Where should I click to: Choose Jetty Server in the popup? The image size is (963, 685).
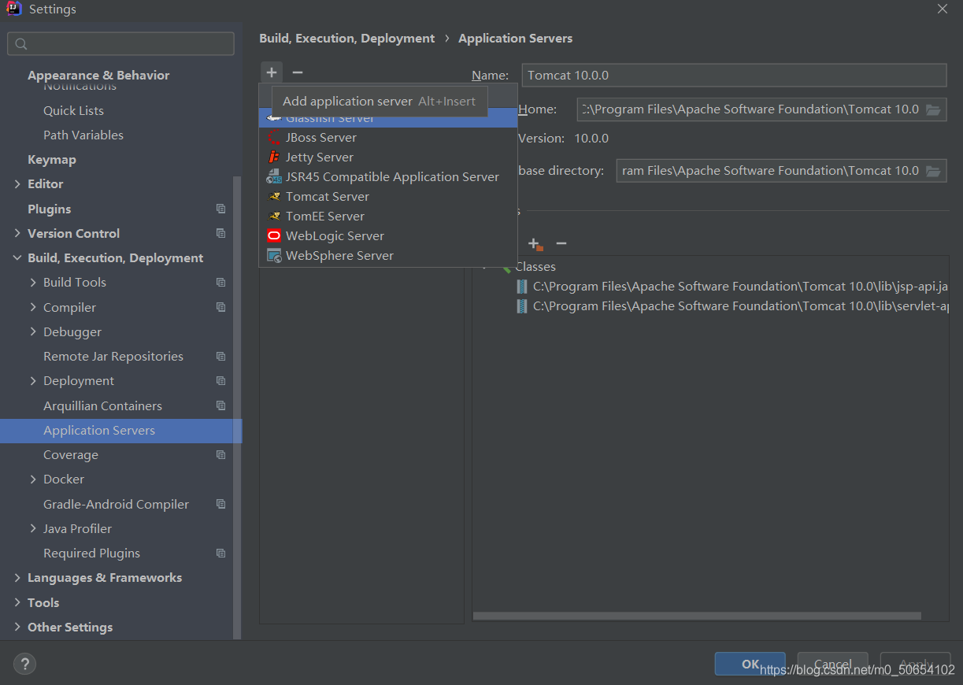pyautogui.click(x=388, y=157)
